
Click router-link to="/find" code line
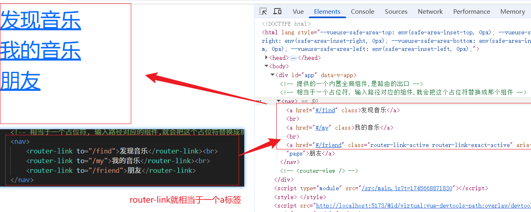122,151
